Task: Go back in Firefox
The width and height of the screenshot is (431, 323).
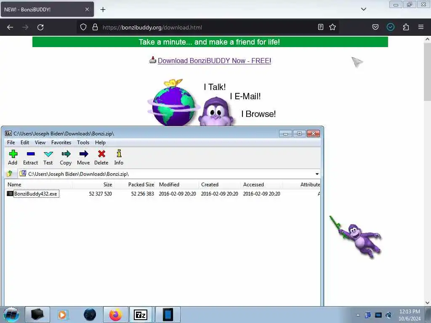Action: pos(10,27)
